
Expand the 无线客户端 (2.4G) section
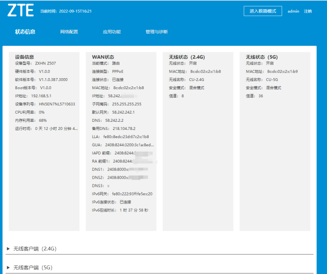(32, 249)
